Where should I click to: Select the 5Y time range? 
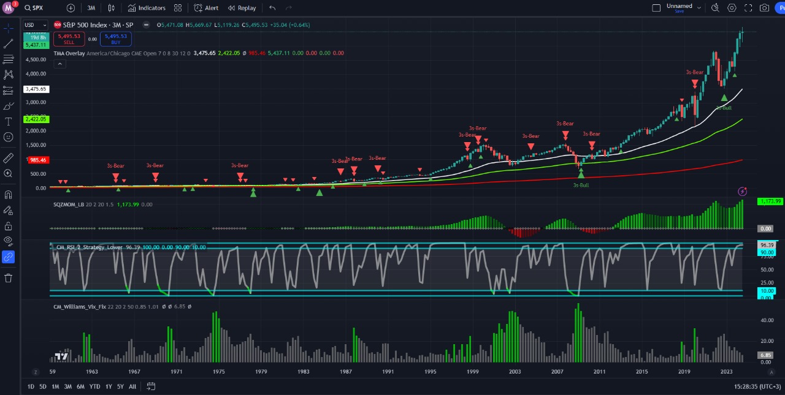pos(120,386)
